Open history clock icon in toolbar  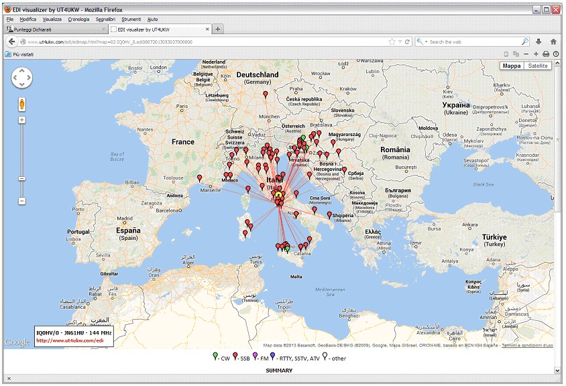coord(556,54)
